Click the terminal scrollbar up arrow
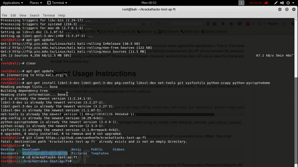This screenshot has height=167, width=298. click(x=296, y=19)
